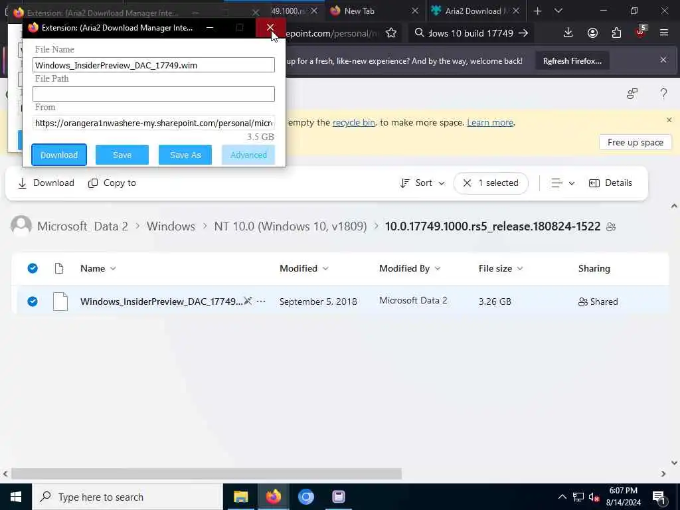Open the Firefox hamburger menu

tap(664, 33)
